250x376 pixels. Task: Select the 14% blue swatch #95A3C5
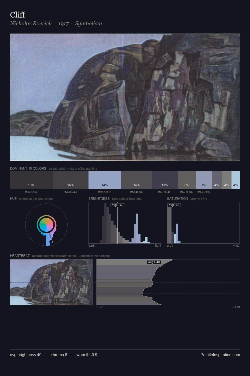pos(105,180)
